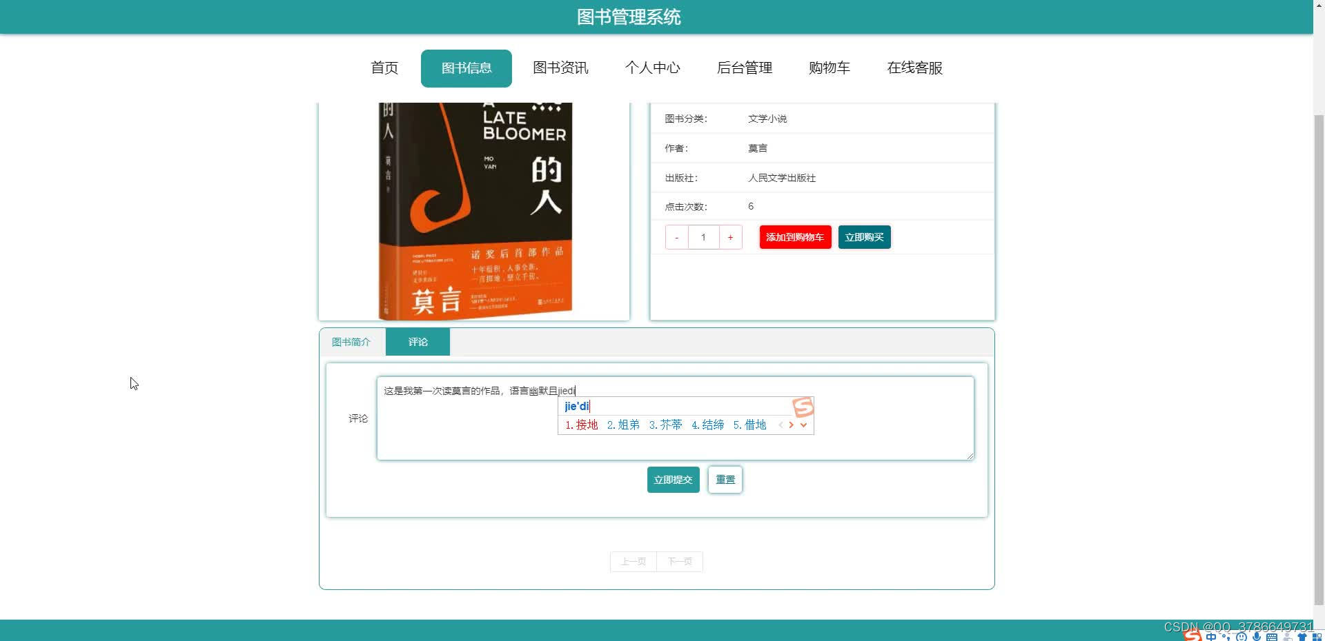The image size is (1325, 641).
Task: Open 在线客服 navigation item
Action: tap(914, 68)
